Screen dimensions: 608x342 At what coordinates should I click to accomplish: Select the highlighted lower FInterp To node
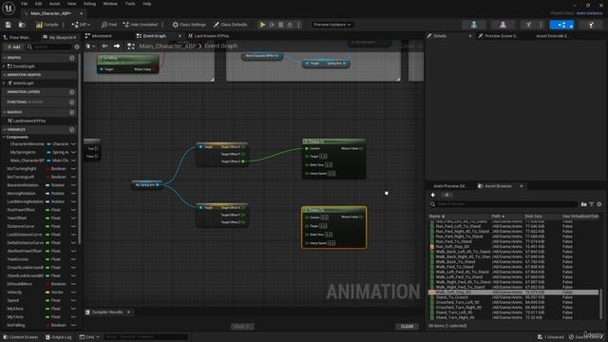[333, 228]
